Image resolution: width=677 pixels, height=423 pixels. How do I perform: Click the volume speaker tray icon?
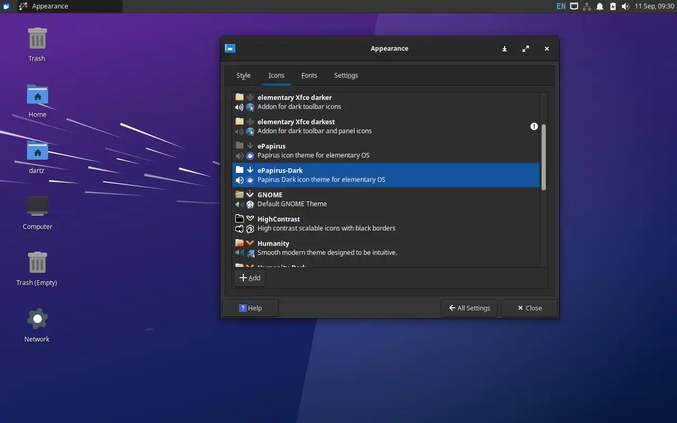click(625, 6)
